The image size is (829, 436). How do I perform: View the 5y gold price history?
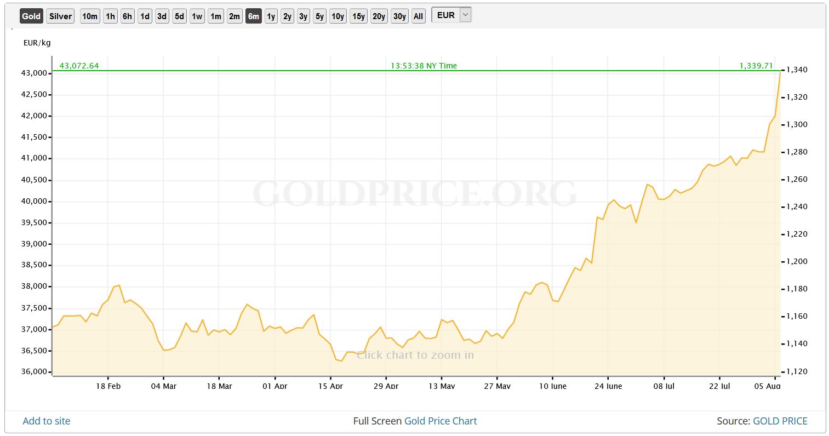tap(319, 16)
